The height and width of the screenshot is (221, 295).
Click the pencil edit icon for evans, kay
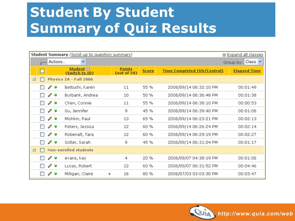[50, 158]
